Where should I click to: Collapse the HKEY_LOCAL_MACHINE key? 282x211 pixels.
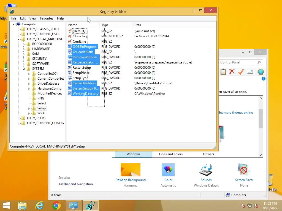pos(18,39)
